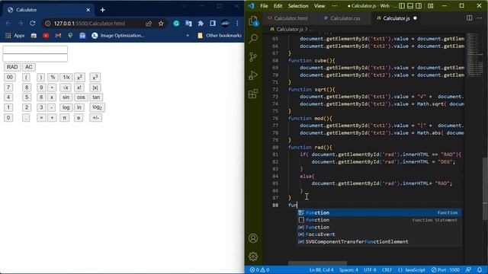Viewport: 488px width, 274px height.
Task: Choose the SVGComponentTransferFunctionElement suggestion
Action: coord(380,242)
